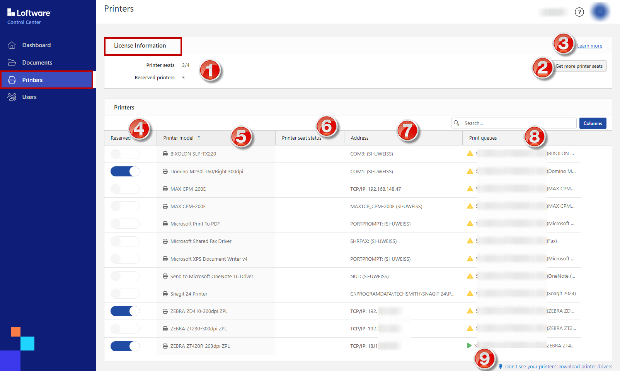Disable reservation for Domino M230i printer

(125, 171)
